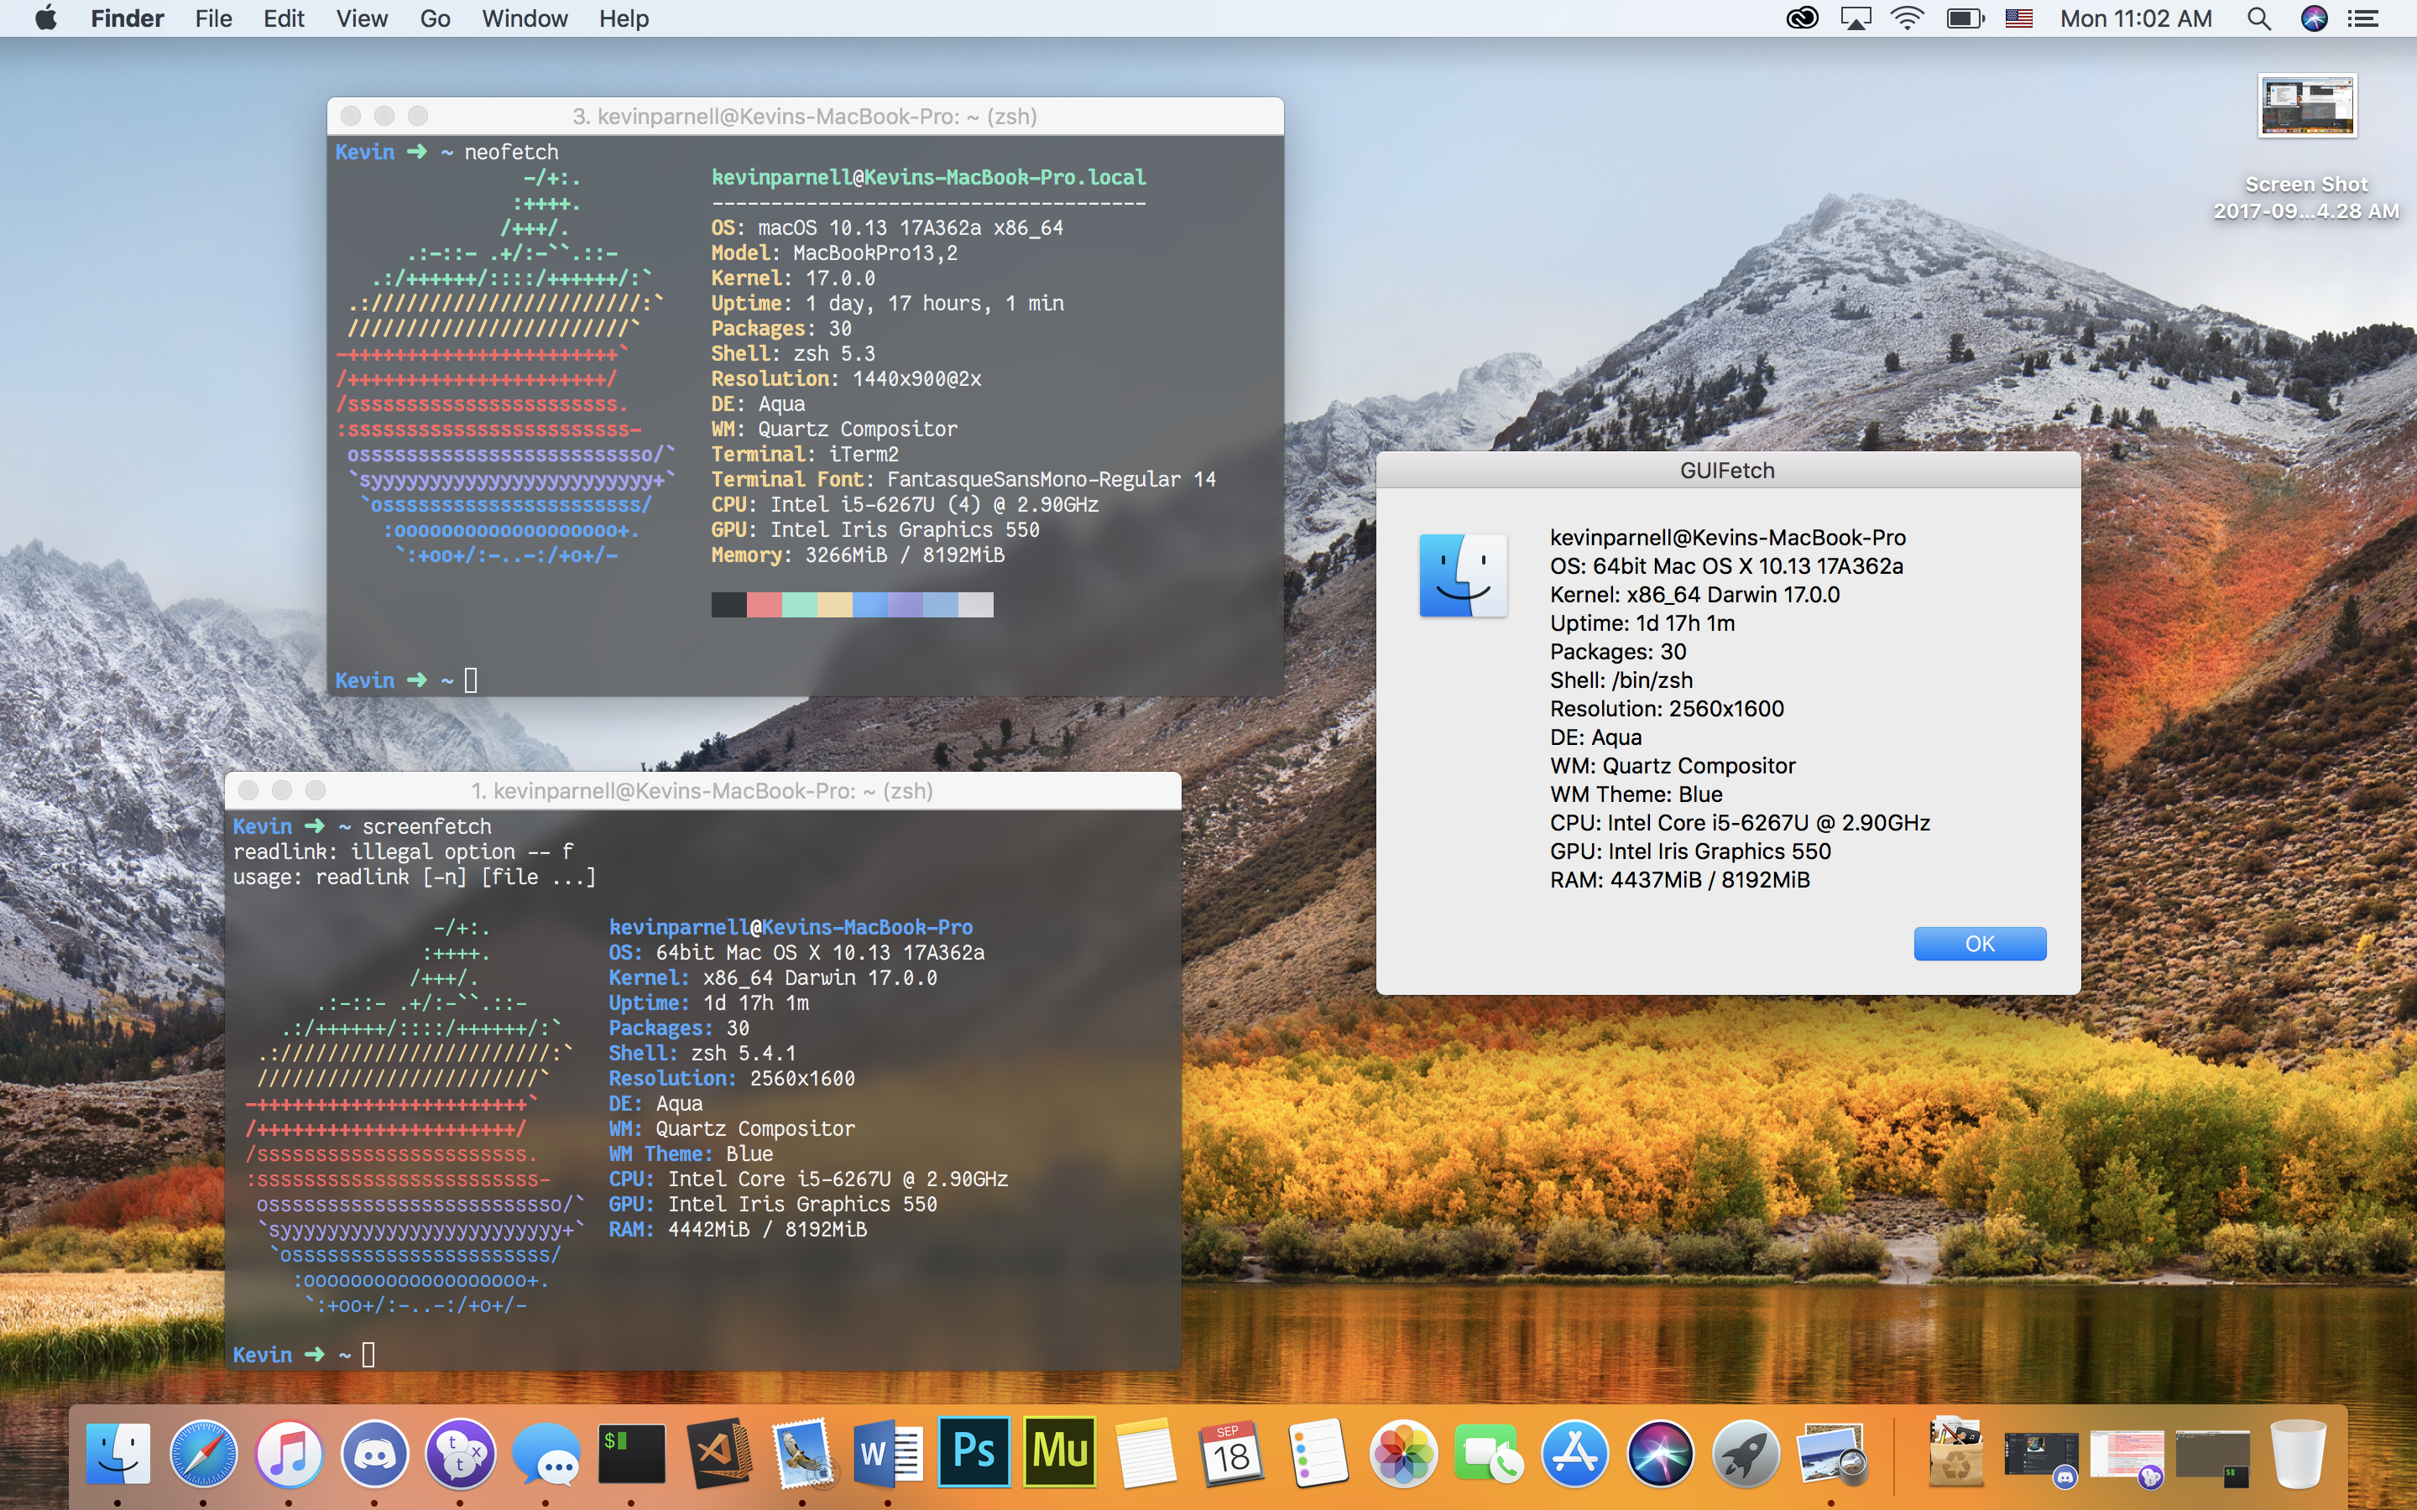The height and width of the screenshot is (1510, 2417).
Task: Click the Finder face icon in GUIFetch
Action: (x=1463, y=575)
